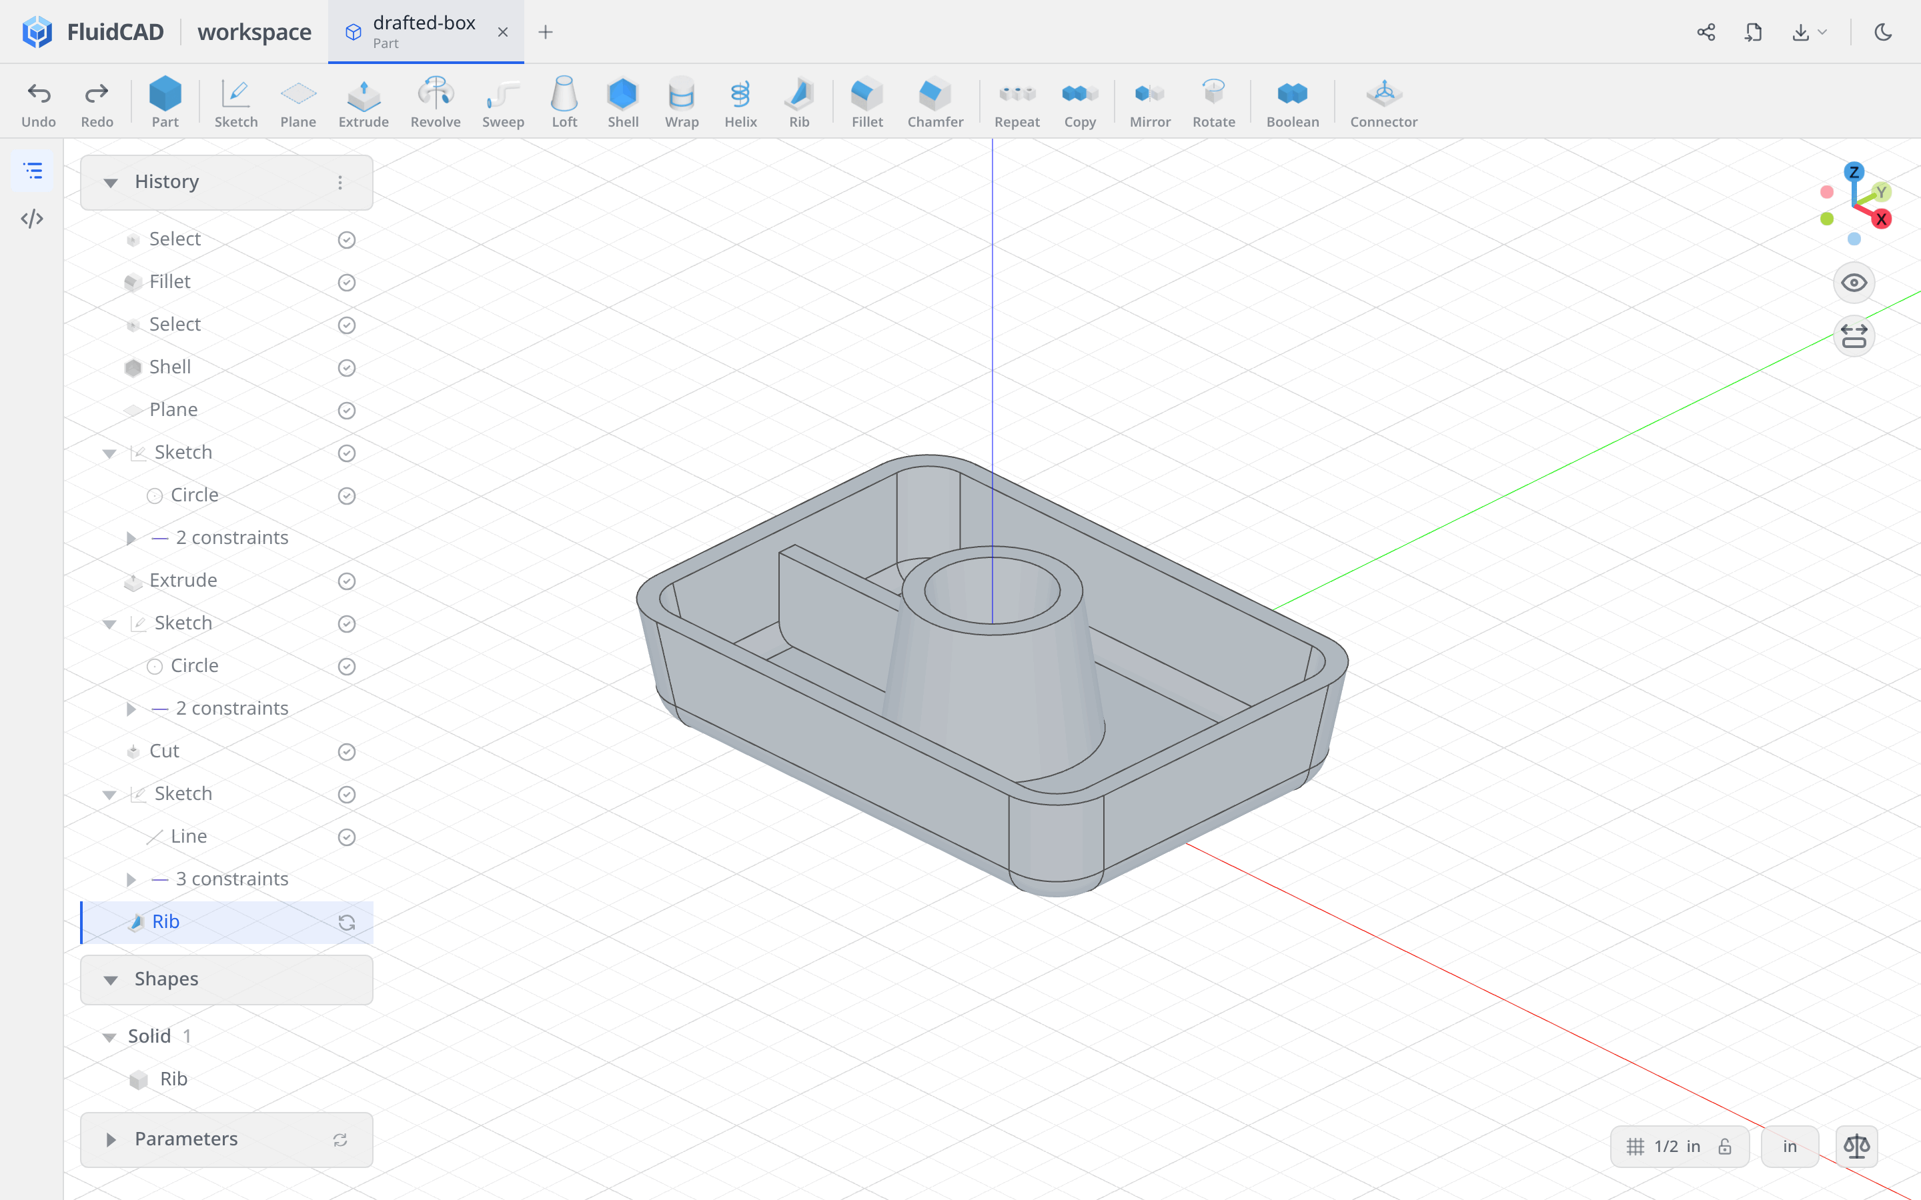This screenshot has width=1921, height=1200.
Task: Switch to the drafted-box tab
Action: click(425, 32)
